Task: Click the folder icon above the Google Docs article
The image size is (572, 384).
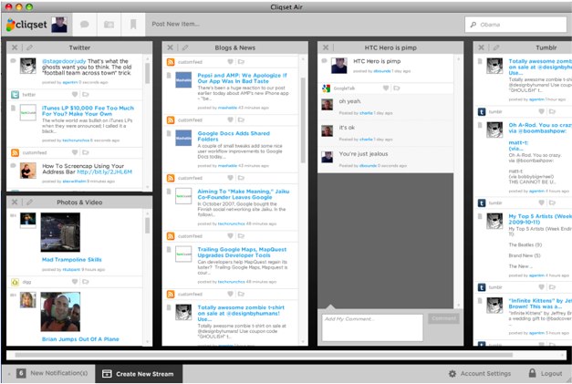Action: click(x=241, y=119)
